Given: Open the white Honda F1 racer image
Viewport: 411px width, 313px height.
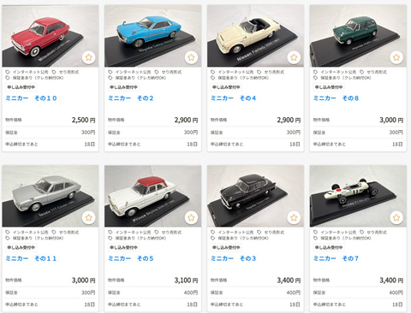Looking at the screenshot, I should (358, 196).
